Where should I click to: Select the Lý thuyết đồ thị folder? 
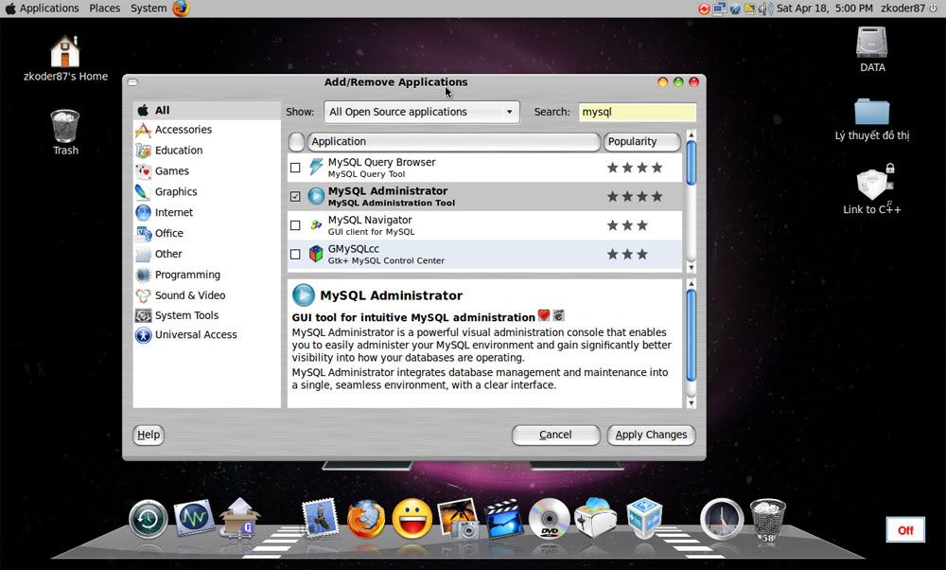[872, 119]
